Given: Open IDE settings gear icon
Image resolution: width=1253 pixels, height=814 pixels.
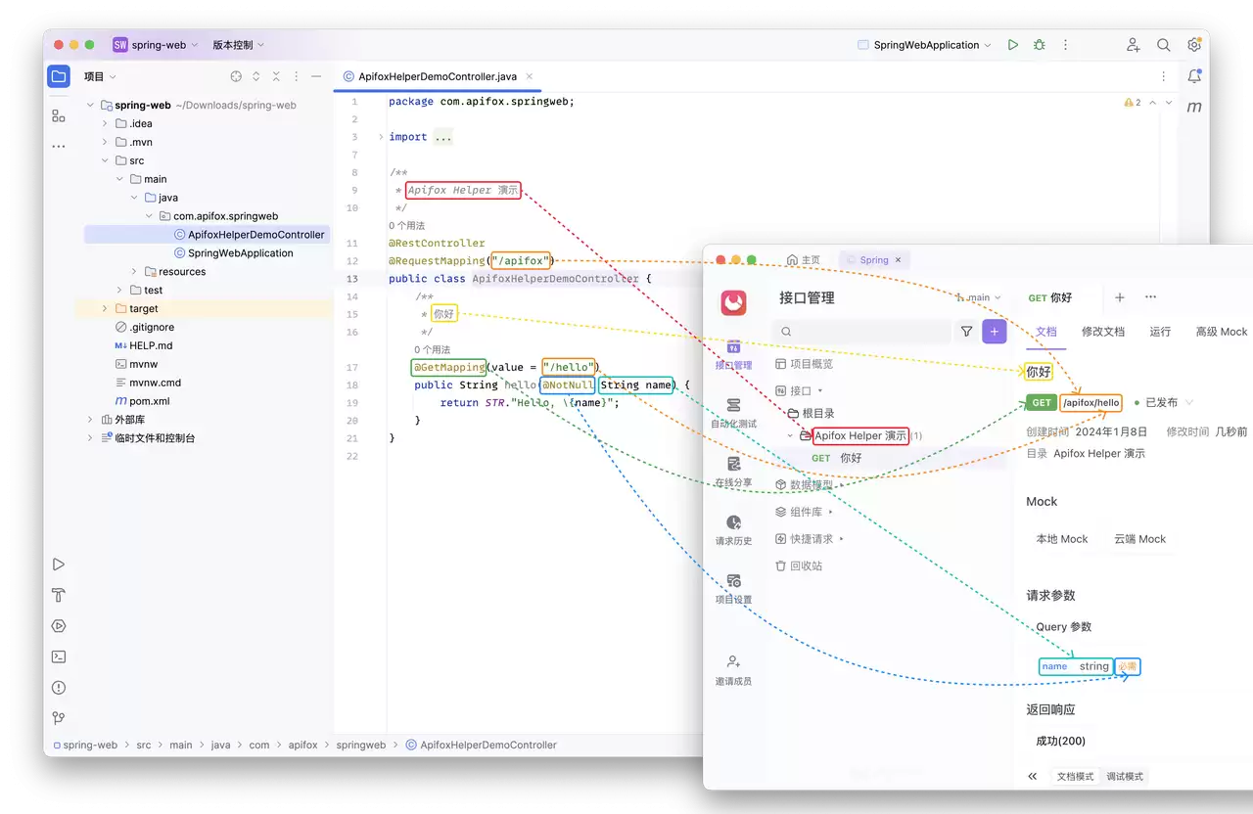Looking at the screenshot, I should click(x=1194, y=45).
